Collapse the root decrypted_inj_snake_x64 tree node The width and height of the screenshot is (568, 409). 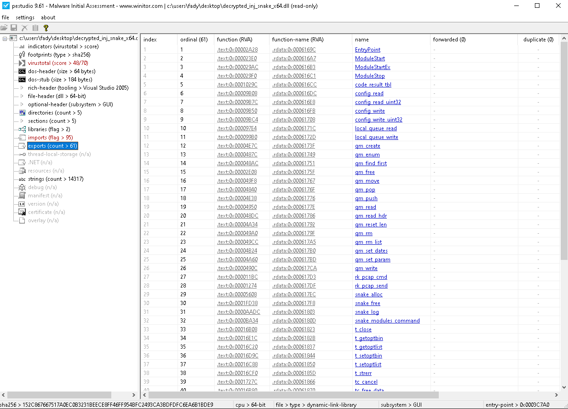click(5, 38)
